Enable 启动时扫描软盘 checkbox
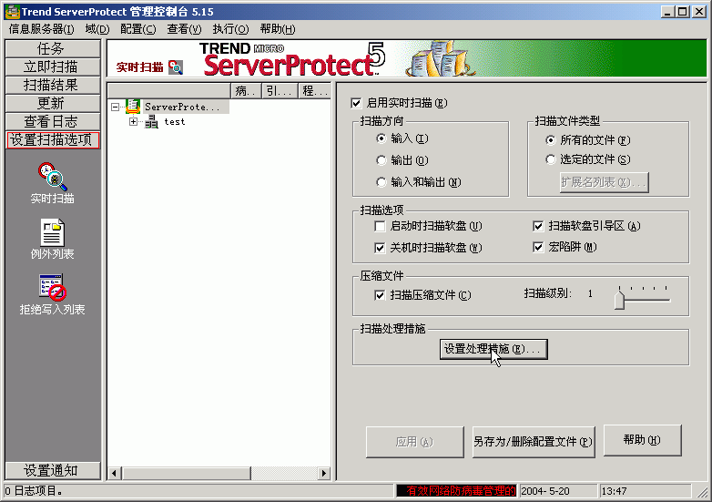 [x=381, y=226]
